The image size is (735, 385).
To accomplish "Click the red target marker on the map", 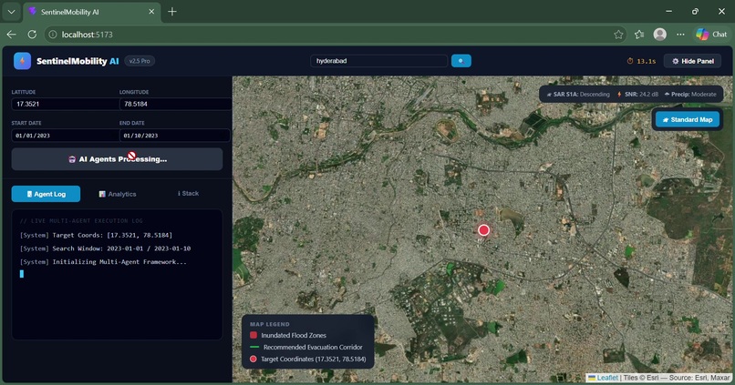I will tap(483, 229).
